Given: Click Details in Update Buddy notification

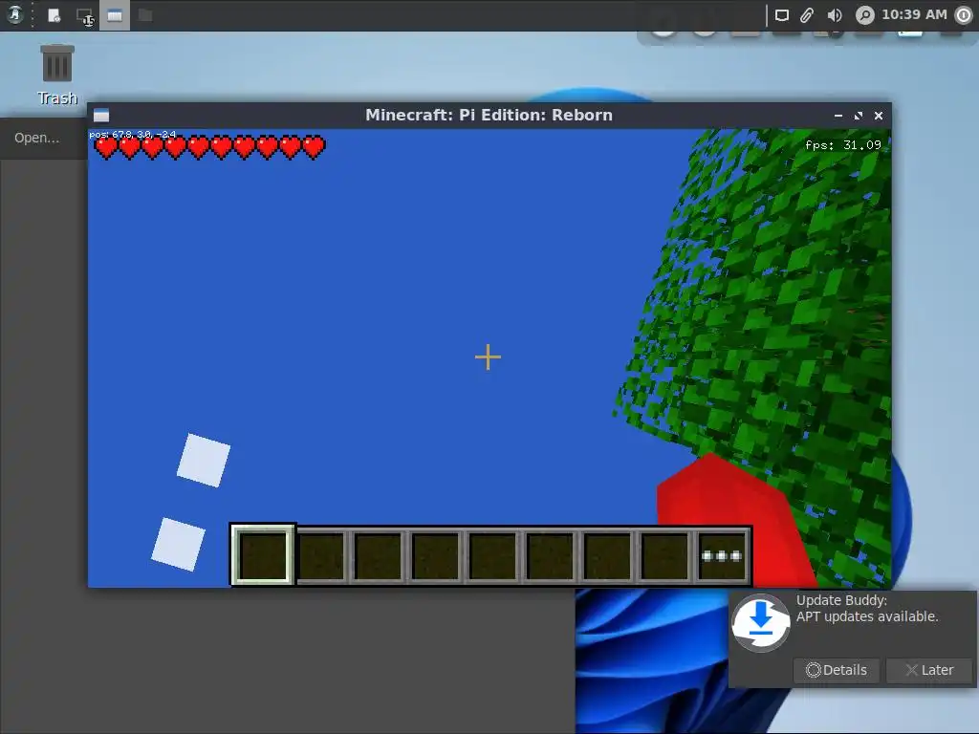Looking at the screenshot, I should tap(836, 670).
